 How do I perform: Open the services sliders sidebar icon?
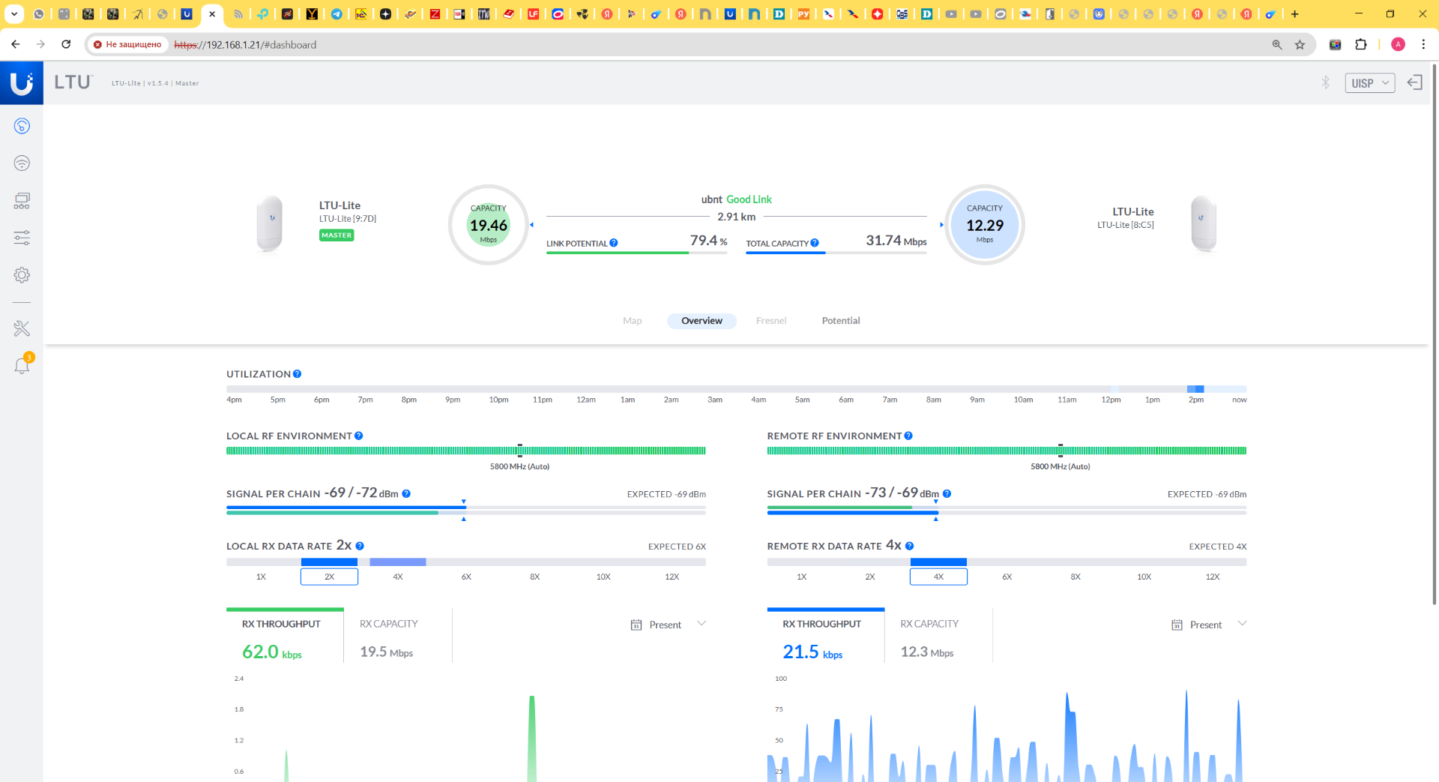(22, 238)
